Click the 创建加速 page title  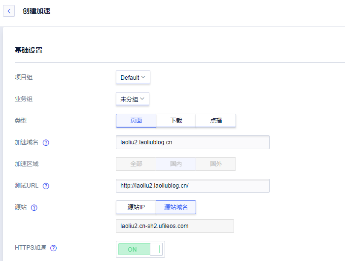[36, 11]
